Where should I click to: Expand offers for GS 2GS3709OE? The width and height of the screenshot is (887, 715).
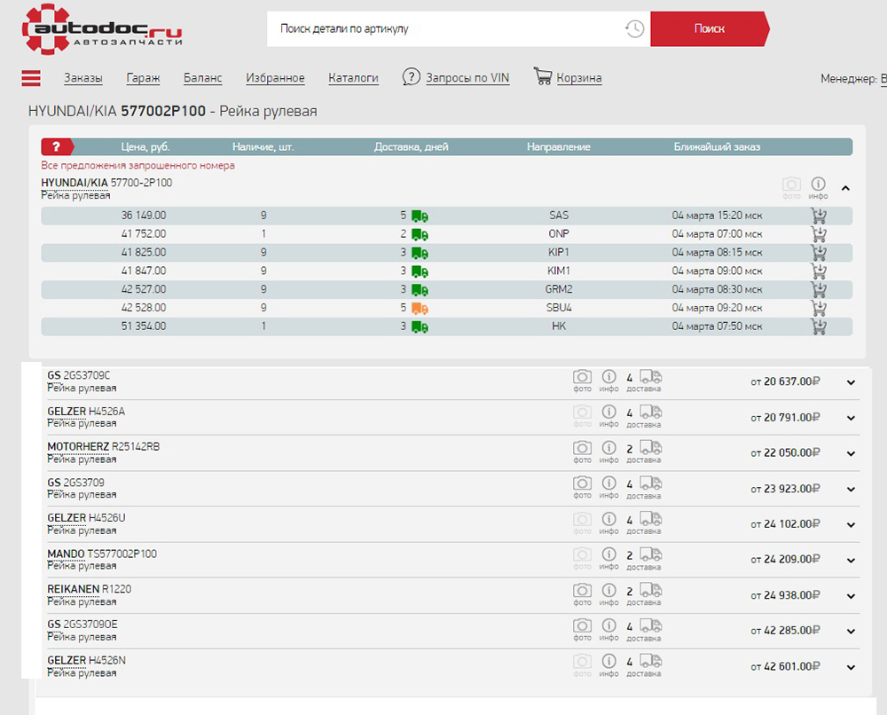click(x=851, y=631)
